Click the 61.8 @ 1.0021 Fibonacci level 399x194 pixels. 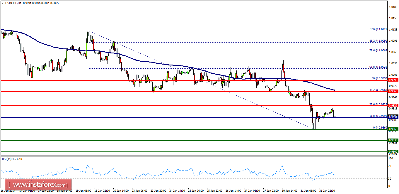click(x=378, y=67)
